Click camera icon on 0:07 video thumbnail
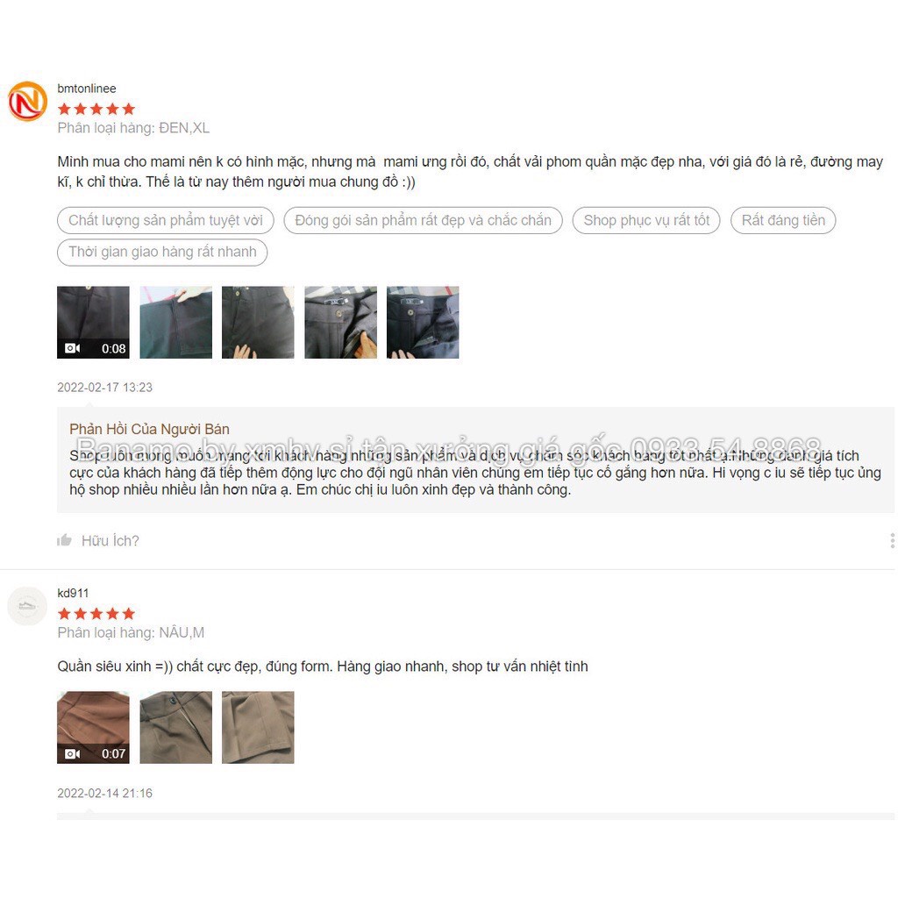Image resolution: width=898 pixels, height=898 pixels. (x=72, y=753)
